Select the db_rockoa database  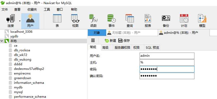tap(22, 50)
